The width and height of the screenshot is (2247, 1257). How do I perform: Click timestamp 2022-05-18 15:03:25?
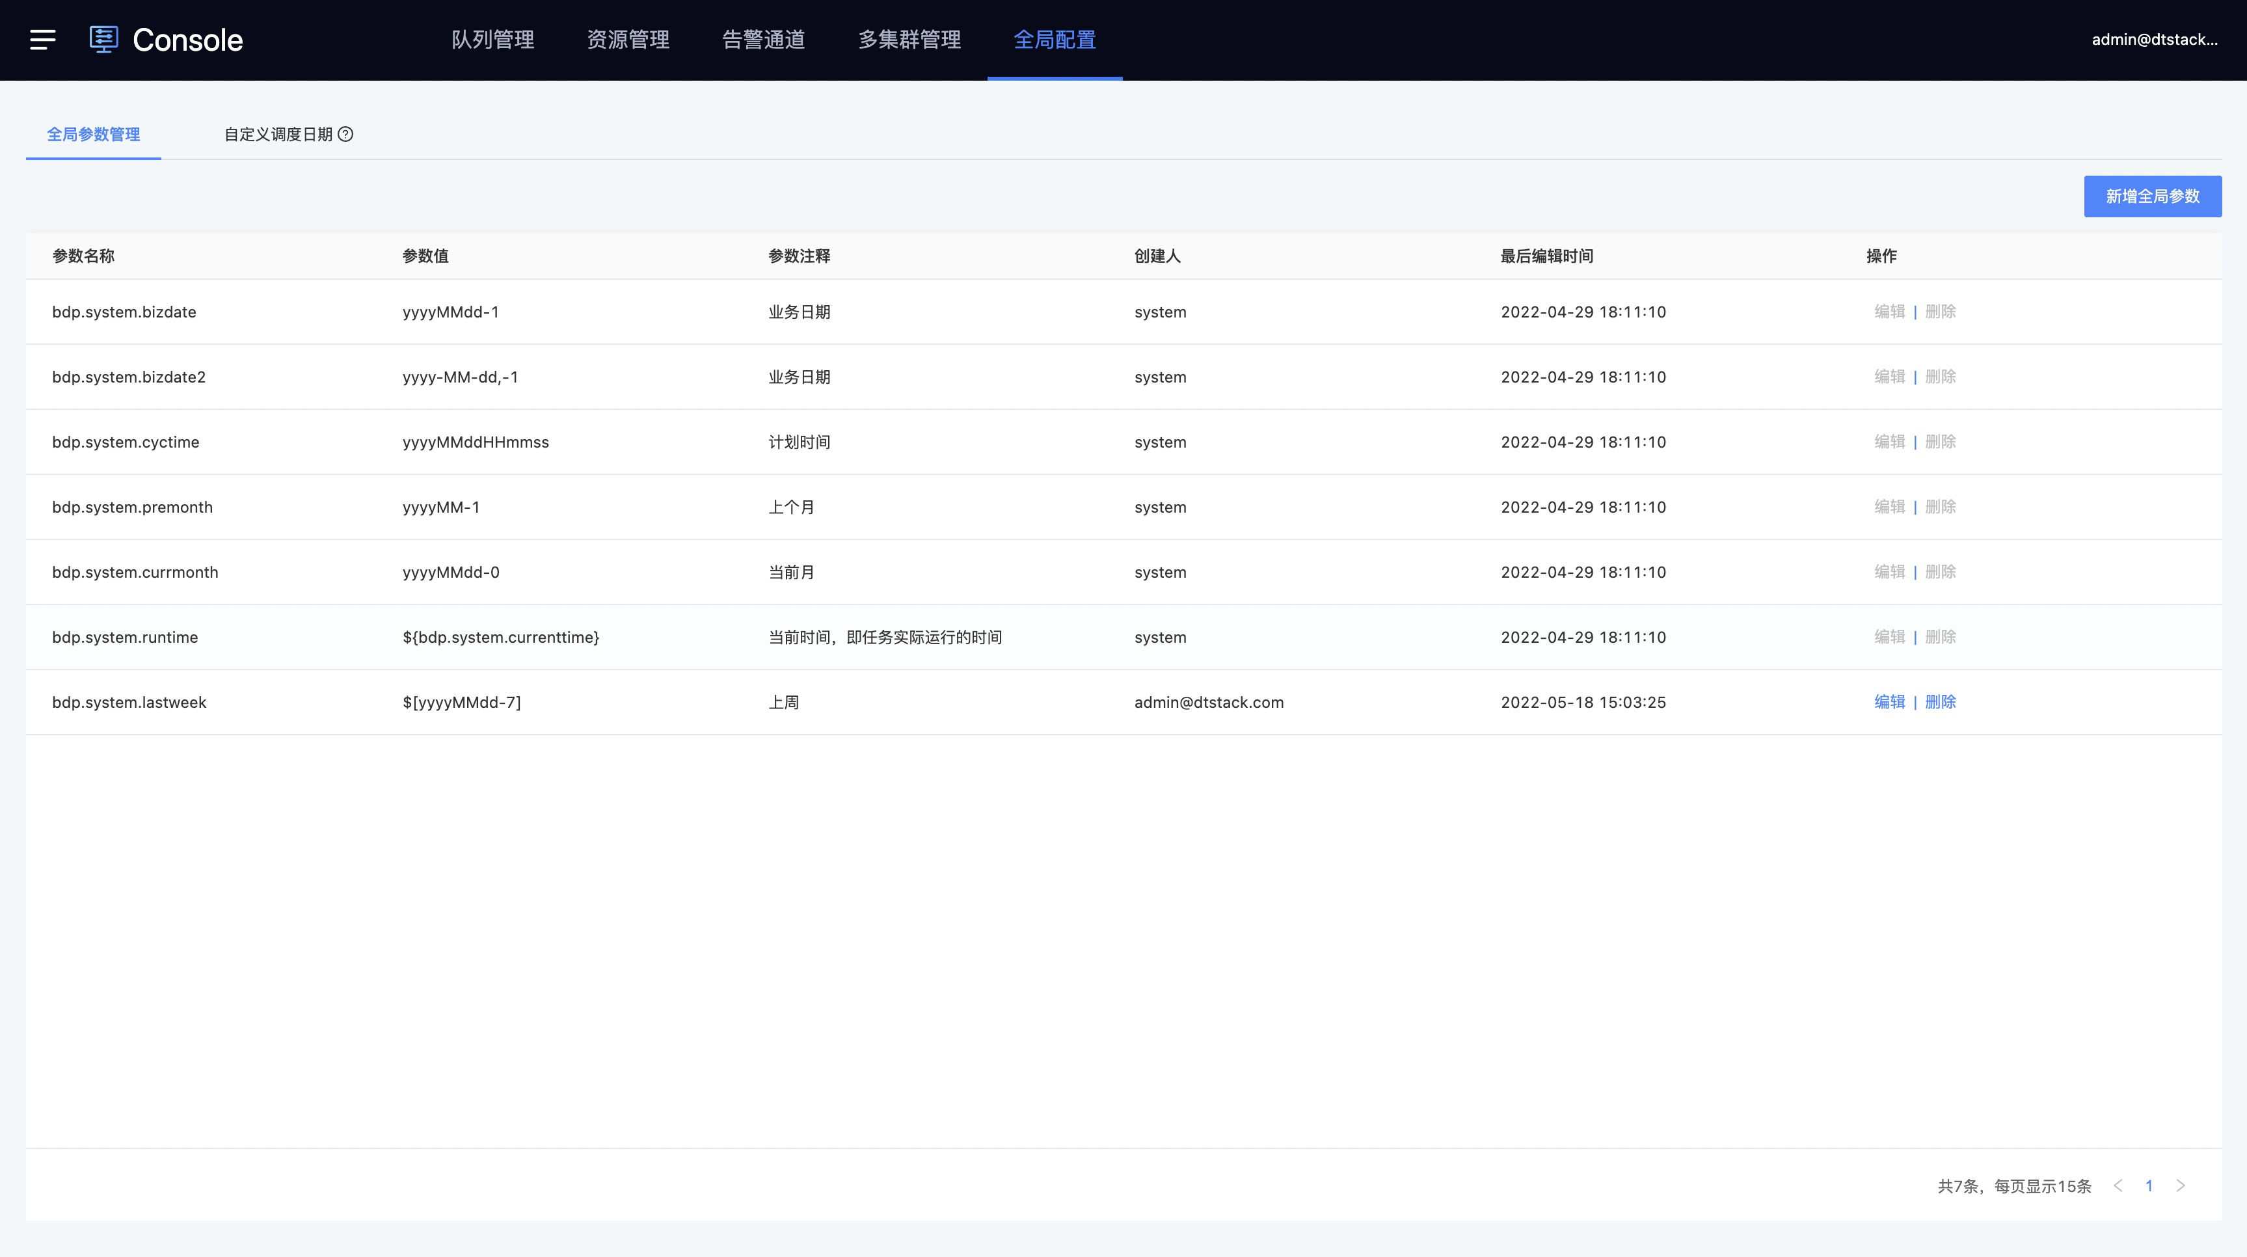[x=1583, y=702]
